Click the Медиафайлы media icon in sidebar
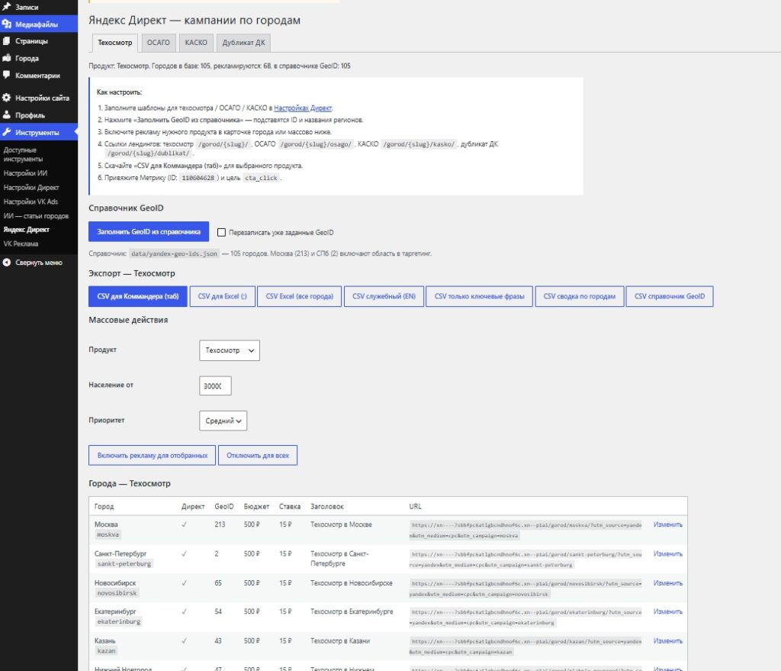The height and width of the screenshot is (671, 781). pyautogui.click(x=6, y=24)
